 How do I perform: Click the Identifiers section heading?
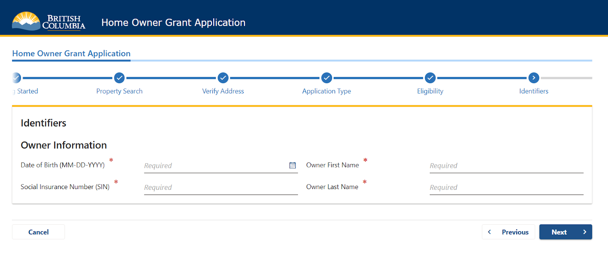pyautogui.click(x=43, y=123)
